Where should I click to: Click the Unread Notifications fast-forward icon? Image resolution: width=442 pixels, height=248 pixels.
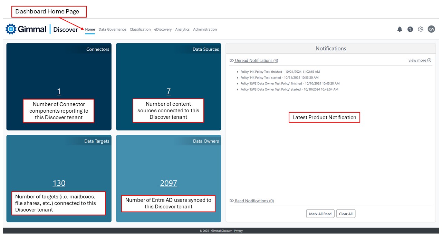pos(232,60)
